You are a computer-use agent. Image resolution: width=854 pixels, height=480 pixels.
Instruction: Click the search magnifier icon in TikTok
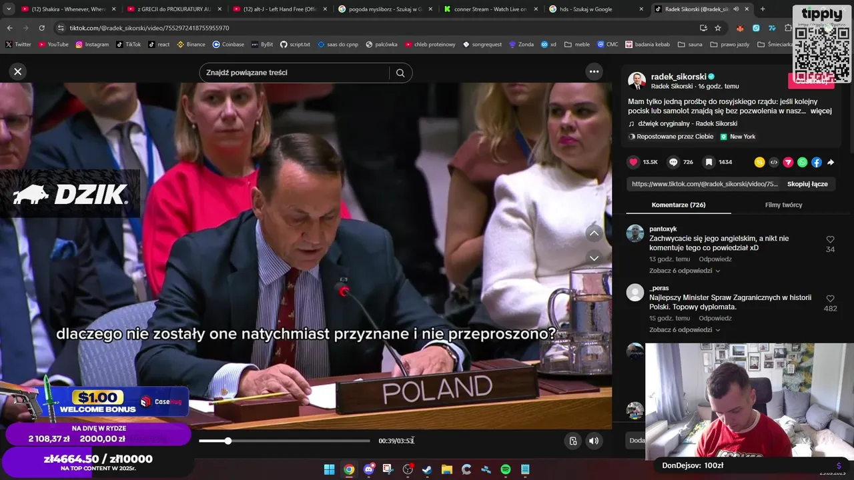[400, 73]
